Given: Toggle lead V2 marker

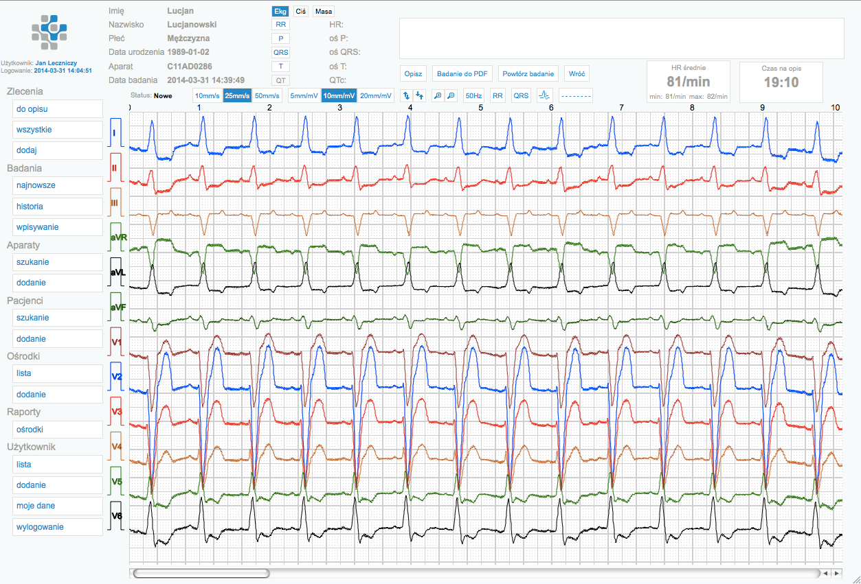Looking at the screenshot, I should tap(115, 377).
